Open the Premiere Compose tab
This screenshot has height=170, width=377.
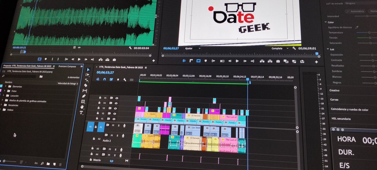[67, 67]
